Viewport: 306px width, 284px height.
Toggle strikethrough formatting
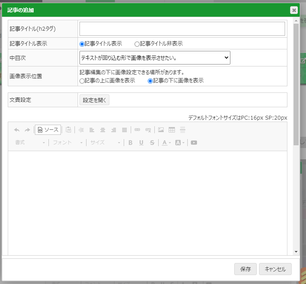(x=152, y=143)
